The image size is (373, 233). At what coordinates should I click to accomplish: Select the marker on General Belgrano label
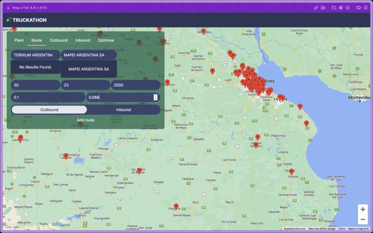[256, 145]
